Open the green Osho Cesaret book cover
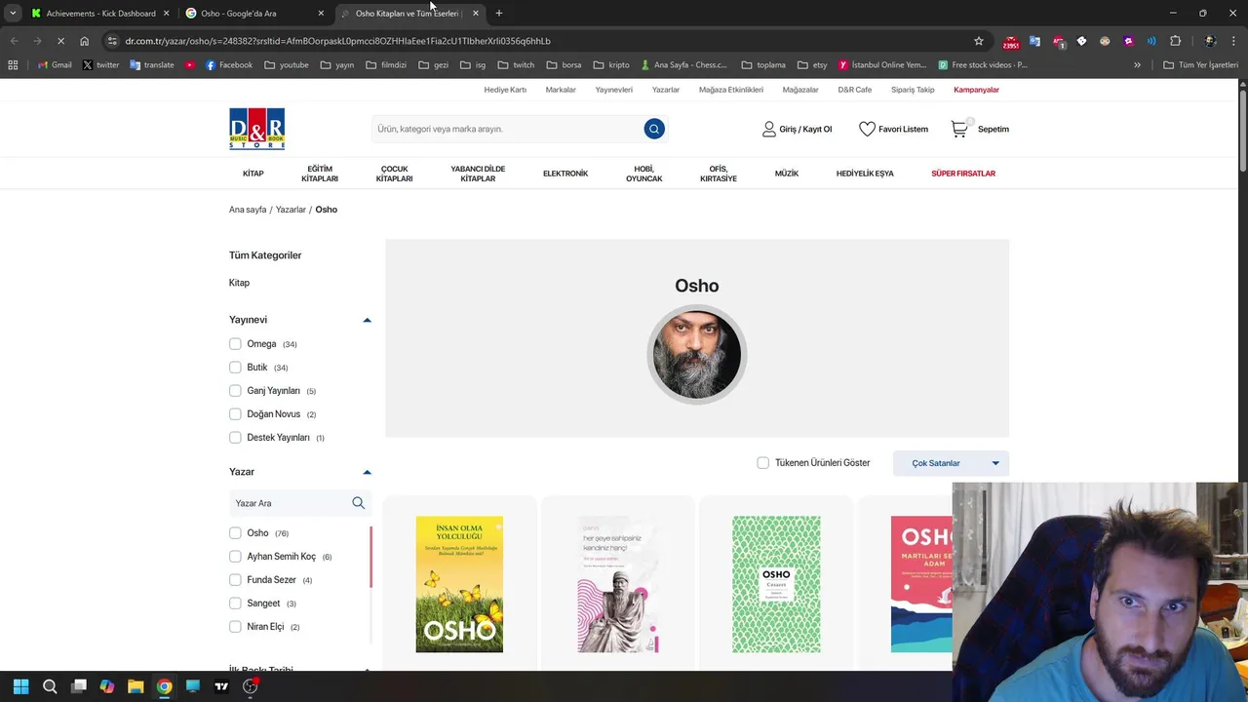This screenshot has width=1248, height=702. pos(776,584)
